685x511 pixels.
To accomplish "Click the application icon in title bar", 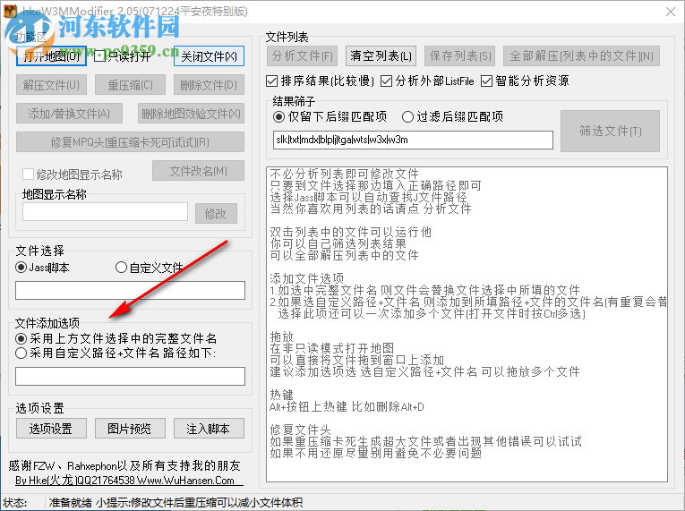I will coord(10,11).
